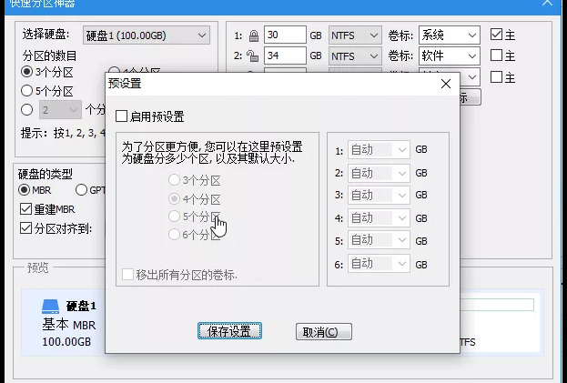The width and height of the screenshot is (567, 383).
Task: Click the 基本 MBR text in preview
Action: (x=69, y=325)
